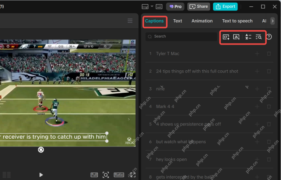Click the auto captions CC icon

226,37
